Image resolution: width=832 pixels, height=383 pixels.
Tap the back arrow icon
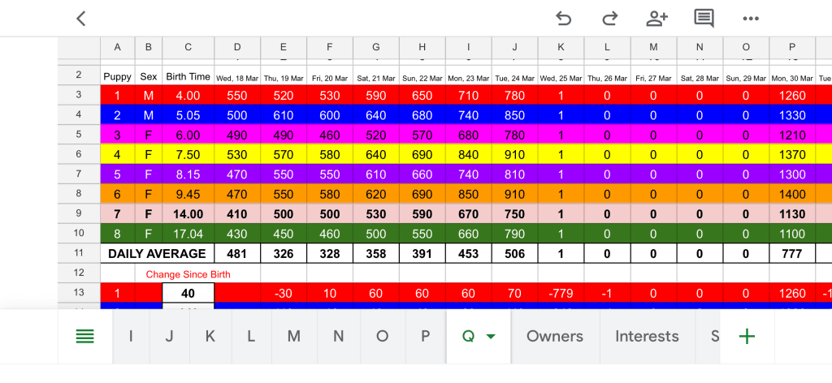[80, 19]
